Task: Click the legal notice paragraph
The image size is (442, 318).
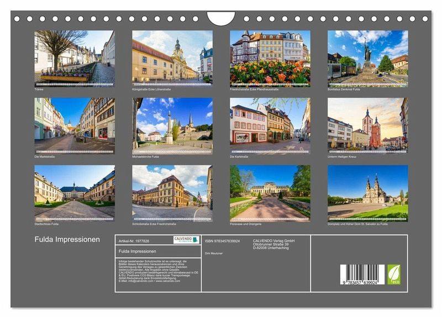Action: (x=159, y=271)
